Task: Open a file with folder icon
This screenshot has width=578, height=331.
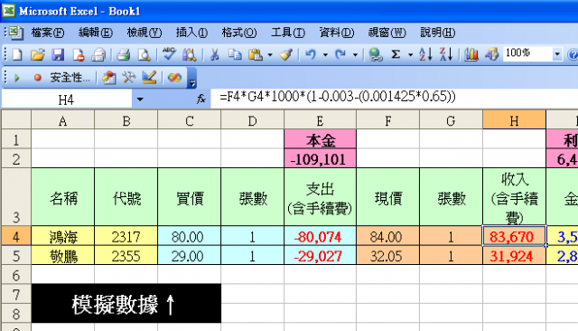Action: click(37, 54)
